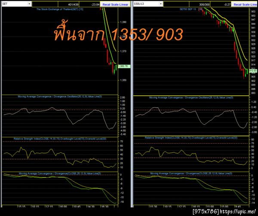Open the SET symbol dropdown arrow
This screenshot has height=216, width=258.
pyautogui.click(x=29, y=4)
